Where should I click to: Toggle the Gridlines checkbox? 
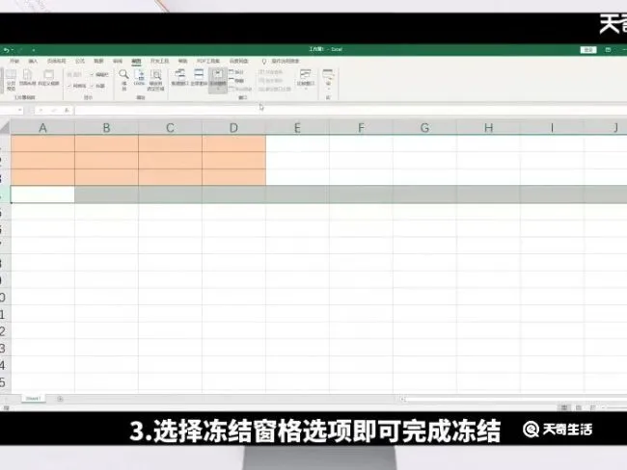[76, 86]
